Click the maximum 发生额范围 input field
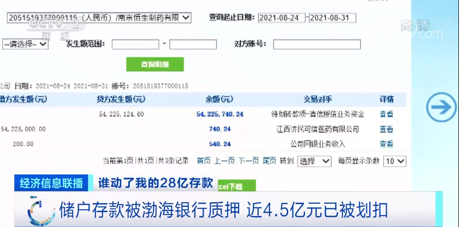This screenshot has width=459, height=227. tap(193, 44)
